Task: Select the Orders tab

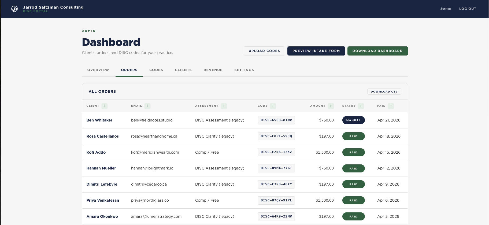Action: tap(129, 70)
